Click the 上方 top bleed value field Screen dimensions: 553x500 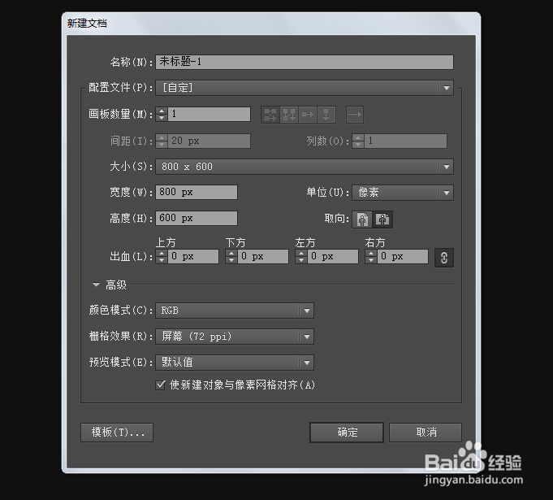click(x=193, y=257)
